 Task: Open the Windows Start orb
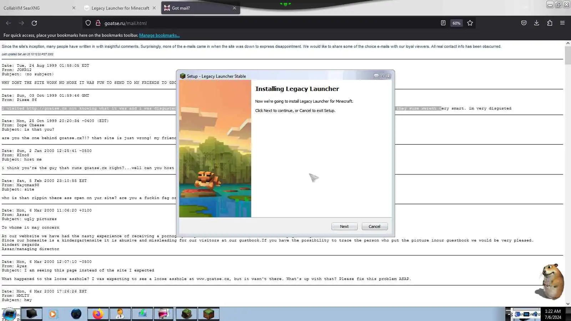pos(10,314)
